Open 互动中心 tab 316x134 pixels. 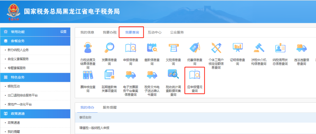pyautogui.click(x=154, y=32)
